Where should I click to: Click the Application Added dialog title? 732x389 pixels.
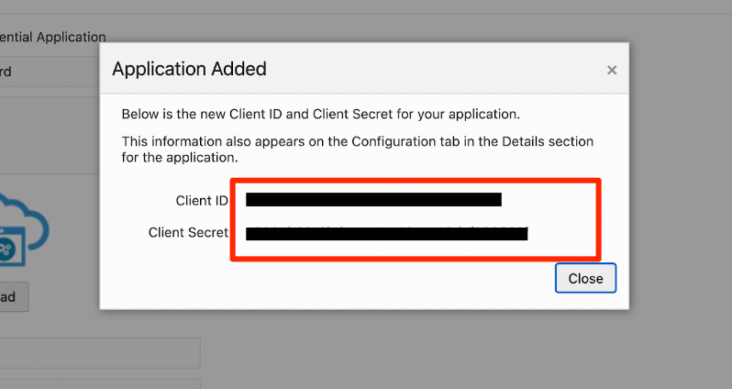pyautogui.click(x=189, y=69)
